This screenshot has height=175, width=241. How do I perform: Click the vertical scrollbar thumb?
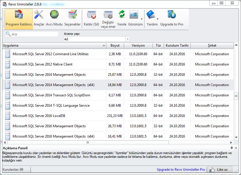[236, 96]
